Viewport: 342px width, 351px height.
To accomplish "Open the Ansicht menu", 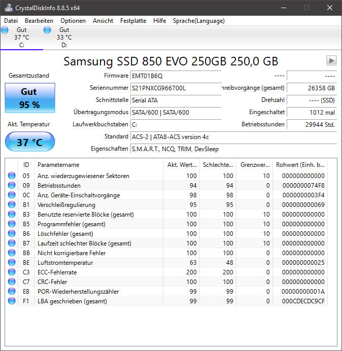I will 103,21.
